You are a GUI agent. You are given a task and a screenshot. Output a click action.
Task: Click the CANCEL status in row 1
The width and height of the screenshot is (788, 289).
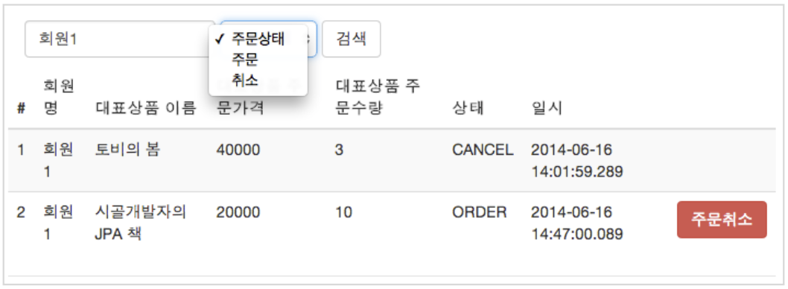point(483,149)
